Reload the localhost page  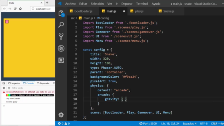15,9
